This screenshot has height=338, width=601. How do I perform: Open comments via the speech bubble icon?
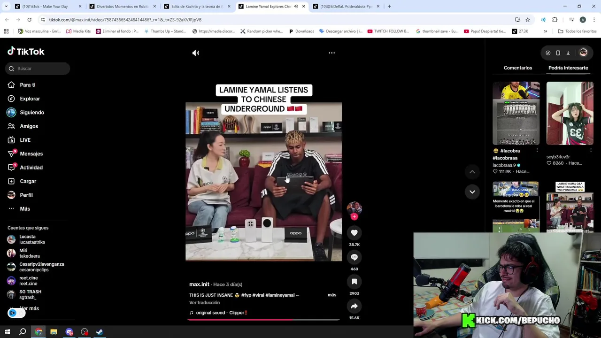(x=354, y=257)
